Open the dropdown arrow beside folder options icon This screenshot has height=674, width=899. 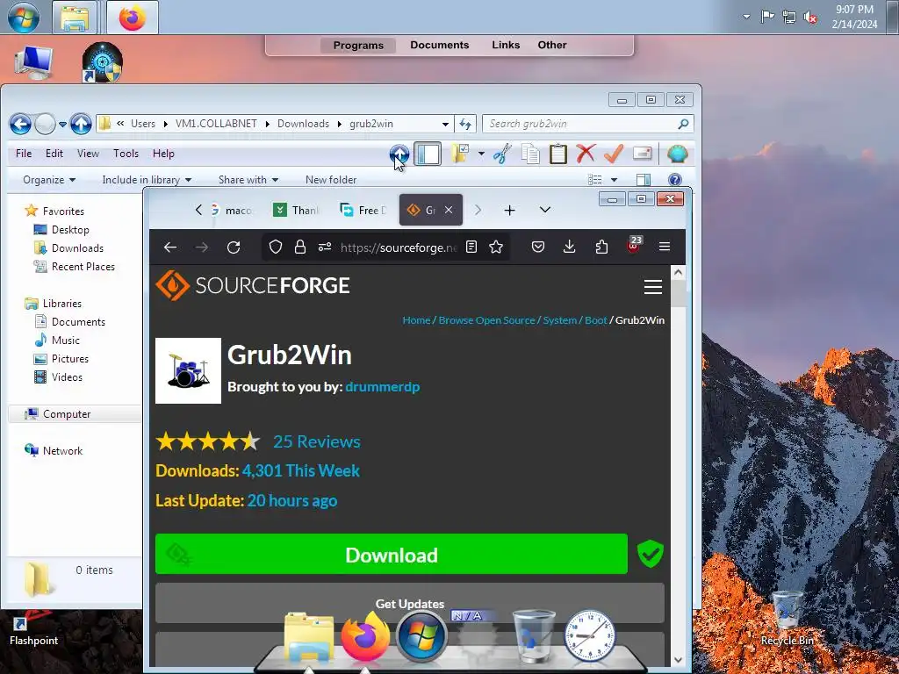point(481,154)
